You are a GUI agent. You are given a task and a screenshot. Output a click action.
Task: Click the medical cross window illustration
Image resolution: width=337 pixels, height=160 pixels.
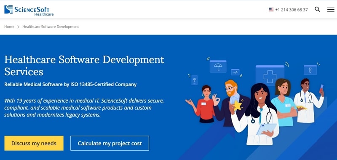coord(270,76)
